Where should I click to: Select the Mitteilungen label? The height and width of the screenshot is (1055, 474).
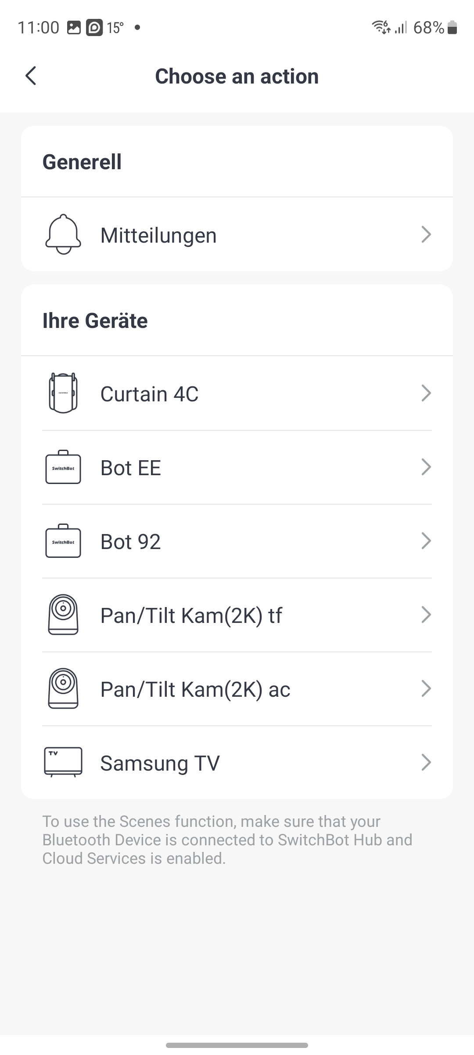[x=158, y=235]
